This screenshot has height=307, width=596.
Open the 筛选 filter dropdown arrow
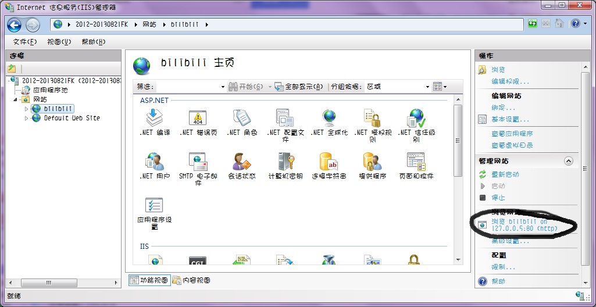click(x=223, y=87)
